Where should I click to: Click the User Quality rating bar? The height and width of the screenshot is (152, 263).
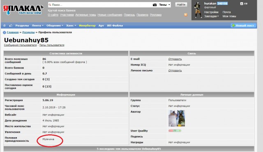coord(175,131)
